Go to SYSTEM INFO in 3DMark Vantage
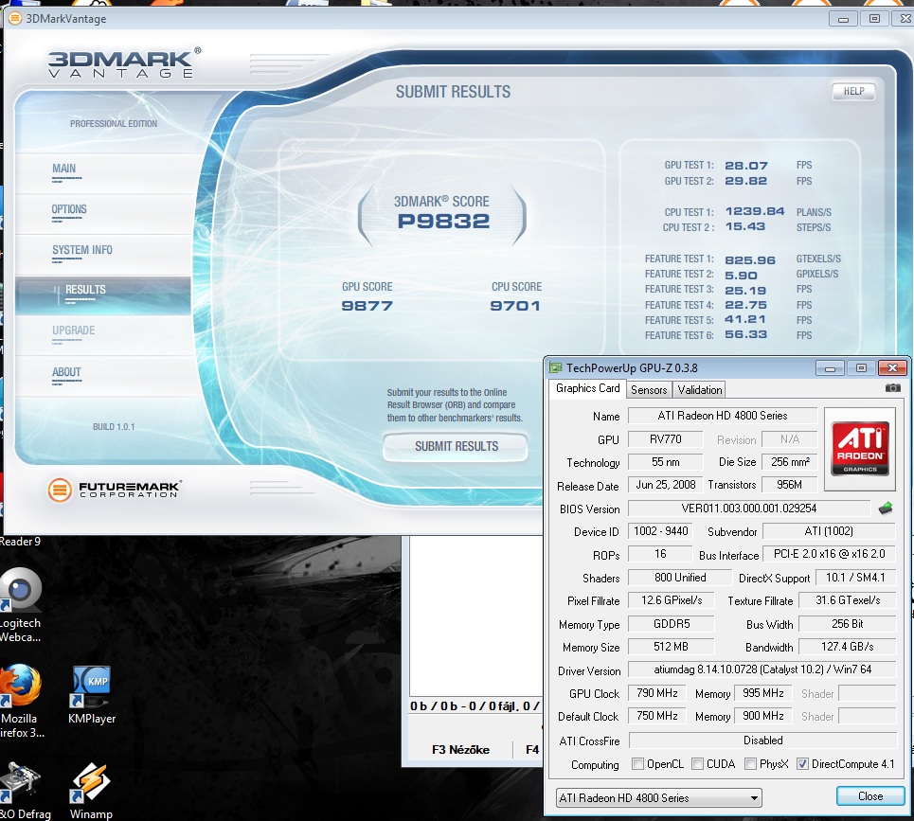This screenshot has width=914, height=821. (82, 250)
